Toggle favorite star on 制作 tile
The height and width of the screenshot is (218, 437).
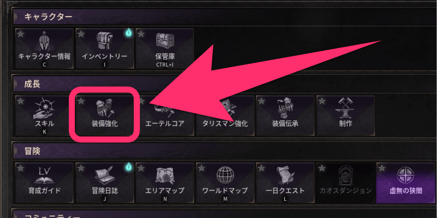point(322,101)
